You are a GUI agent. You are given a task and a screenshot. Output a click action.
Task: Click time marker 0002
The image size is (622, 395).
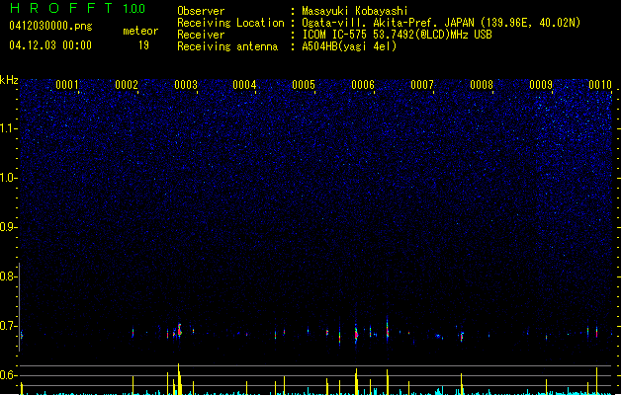click(127, 85)
